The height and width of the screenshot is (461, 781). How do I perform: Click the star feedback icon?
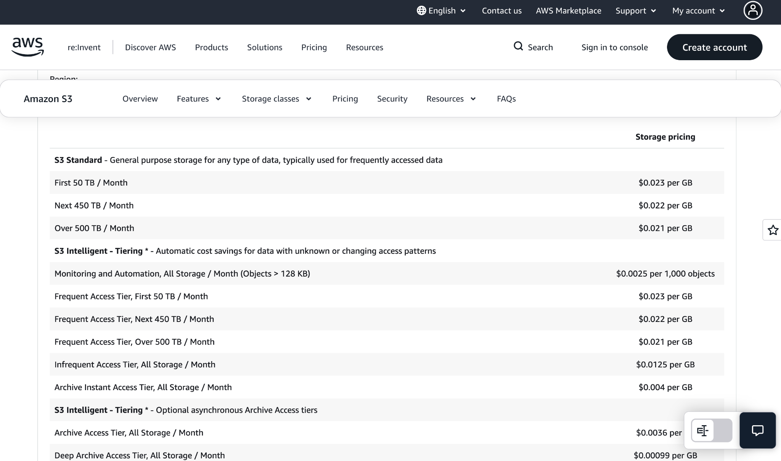click(x=773, y=230)
